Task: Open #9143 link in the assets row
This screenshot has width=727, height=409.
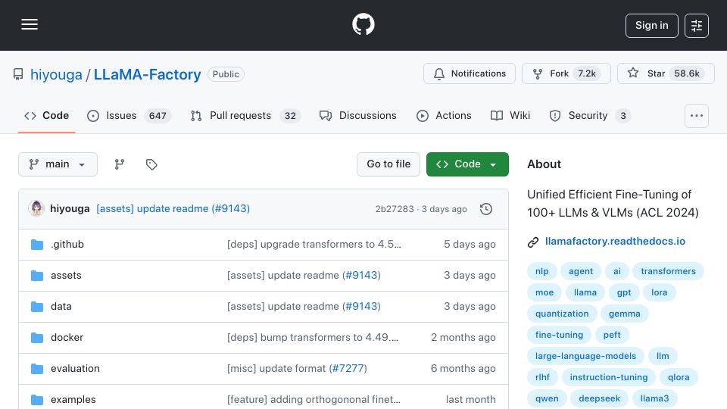Action: click(x=362, y=276)
